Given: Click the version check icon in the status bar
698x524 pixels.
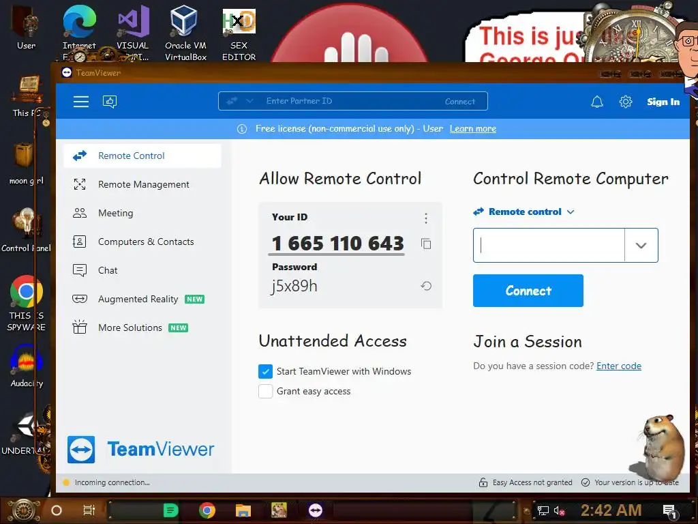Looking at the screenshot, I should coord(586,482).
